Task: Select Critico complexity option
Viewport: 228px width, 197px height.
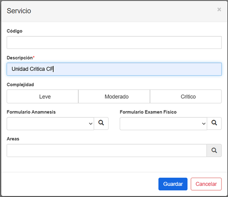Action: (186, 97)
